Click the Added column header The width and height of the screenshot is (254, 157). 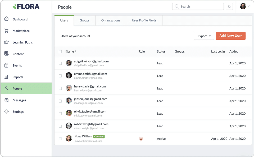pos(234,52)
